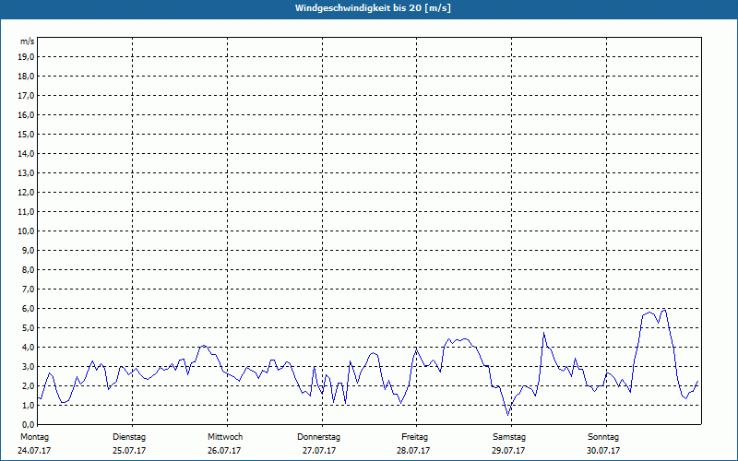Click the date 26.07.17
This screenshot has width=738, height=461.
coord(224,451)
